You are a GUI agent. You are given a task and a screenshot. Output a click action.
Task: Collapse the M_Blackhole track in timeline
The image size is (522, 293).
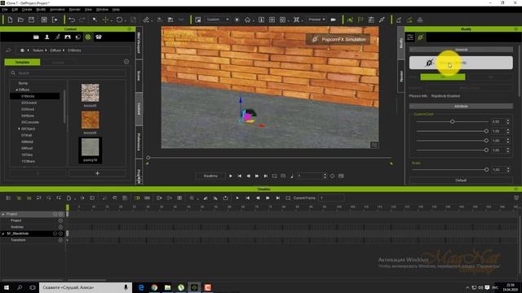pyautogui.click(x=3, y=234)
